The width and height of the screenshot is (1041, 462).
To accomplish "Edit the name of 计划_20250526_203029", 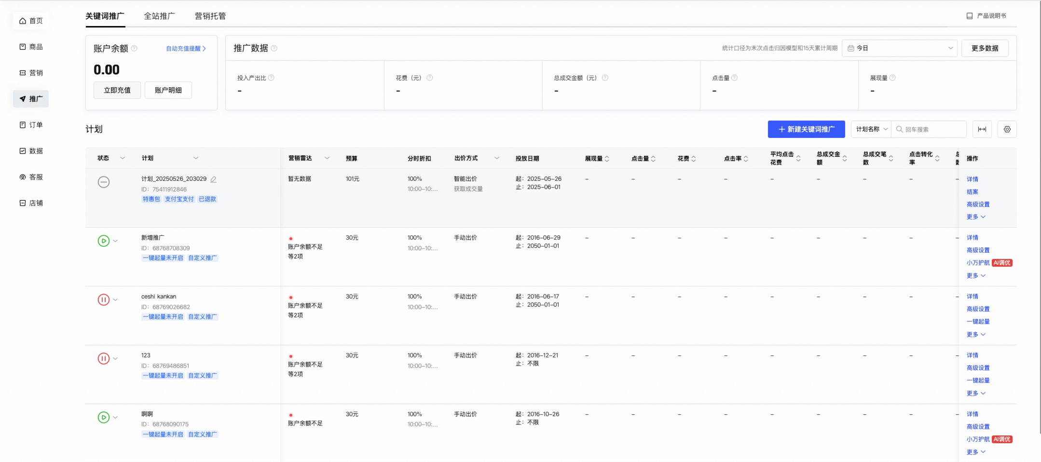I will pos(213,179).
